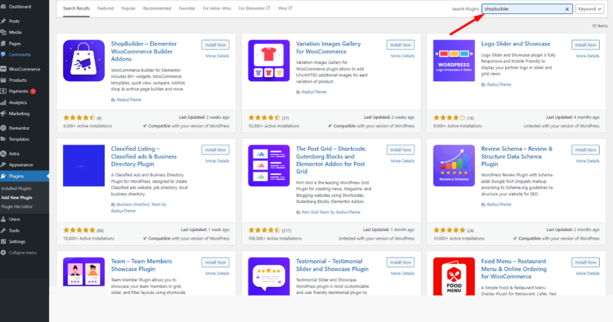Open Add New Plugin submenu item
The height and width of the screenshot is (322, 613).
coord(17,198)
